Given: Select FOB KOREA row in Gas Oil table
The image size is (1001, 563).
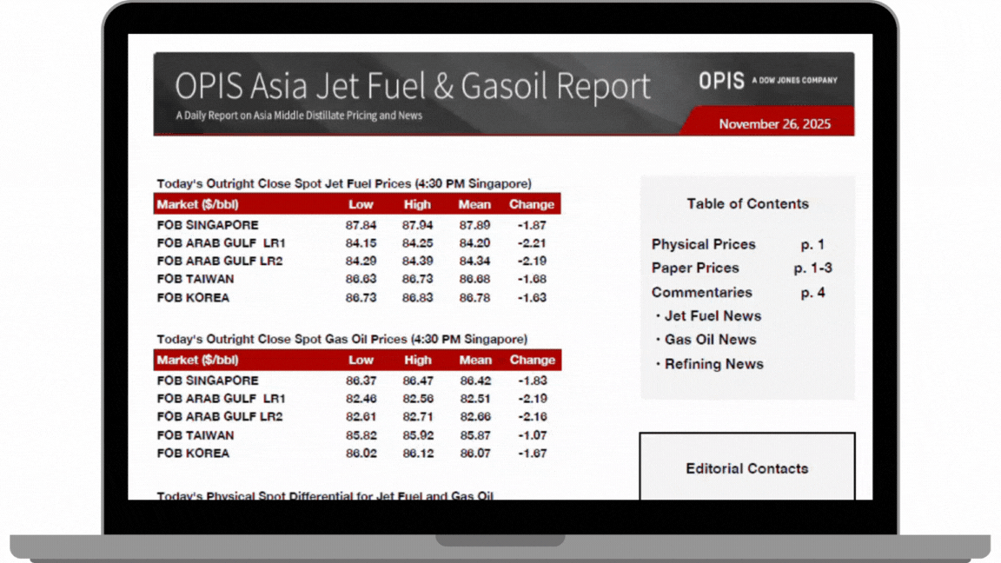Looking at the screenshot, I should click(x=193, y=453).
